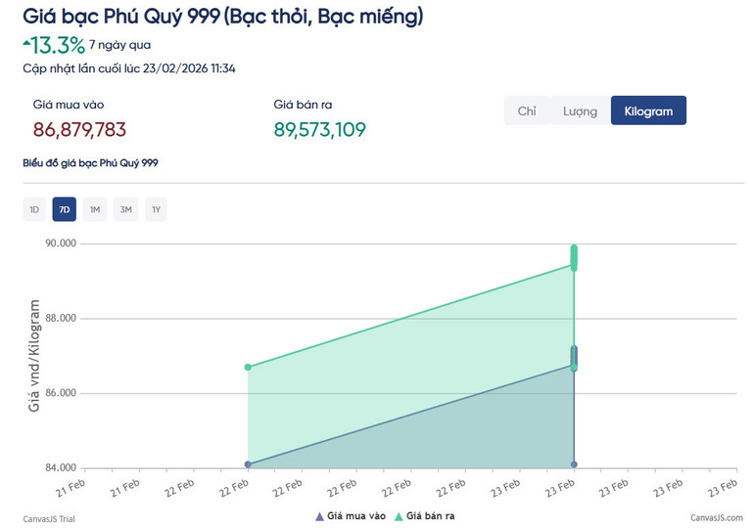This screenshot has height=528, width=754.
Task: Click the 23 Feb buy-price point at 84.000
Action: pyautogui.click(x=574, y=464)
